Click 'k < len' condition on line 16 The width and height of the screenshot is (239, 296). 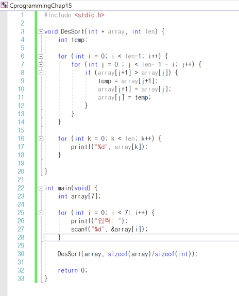(123, 139)
